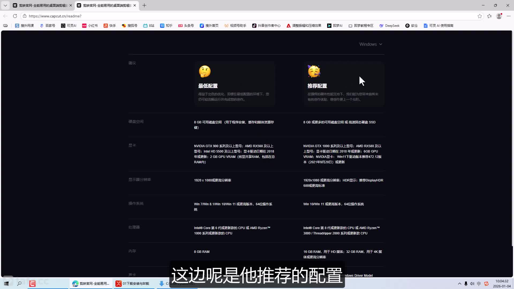Close the active 剪映官网 tab
514x289 pixels.
[135, 5]
